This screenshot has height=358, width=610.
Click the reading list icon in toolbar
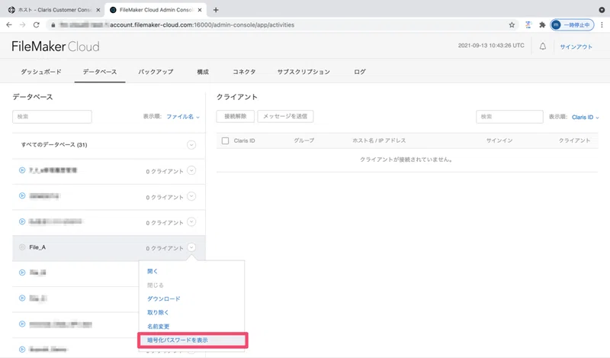pyautogui.click(x=528, y=25)
